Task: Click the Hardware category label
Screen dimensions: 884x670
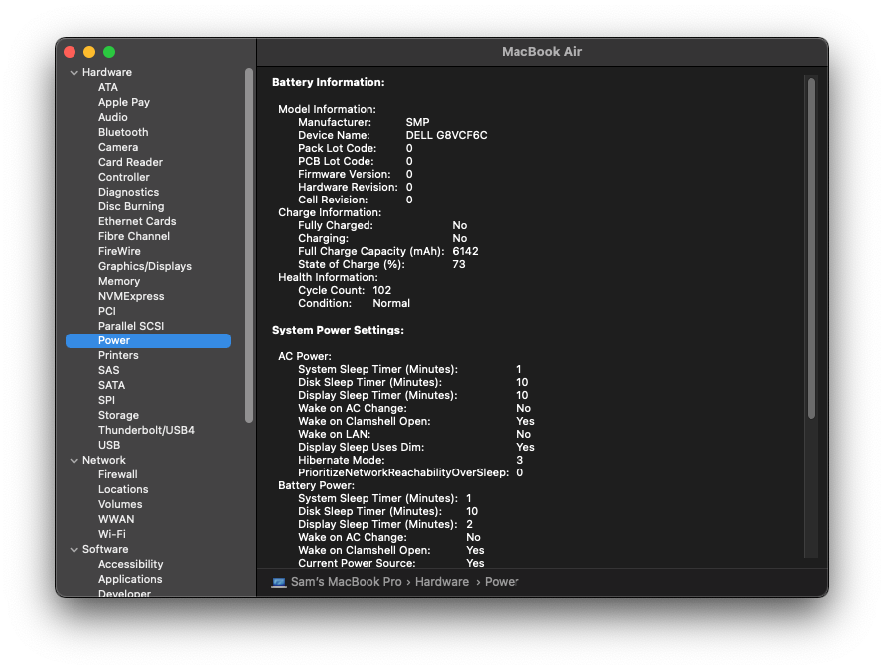Action: click(x=106, y=72)
